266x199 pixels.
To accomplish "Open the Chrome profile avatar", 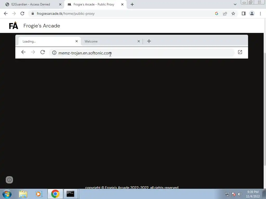I will point(252,13).
